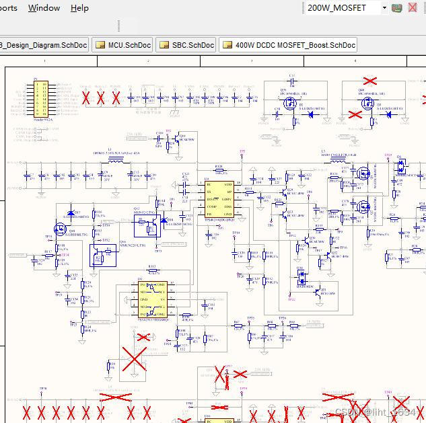Select the D6 dual diode symbol

click(x=401, y=166)
